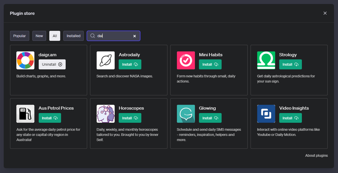Install the Aus Petrol Prices plugin

(x=50, y=118)
